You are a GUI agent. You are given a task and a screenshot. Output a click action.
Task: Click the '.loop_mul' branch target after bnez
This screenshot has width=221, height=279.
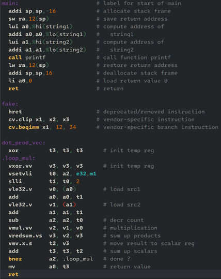click(x=78, y=259)
